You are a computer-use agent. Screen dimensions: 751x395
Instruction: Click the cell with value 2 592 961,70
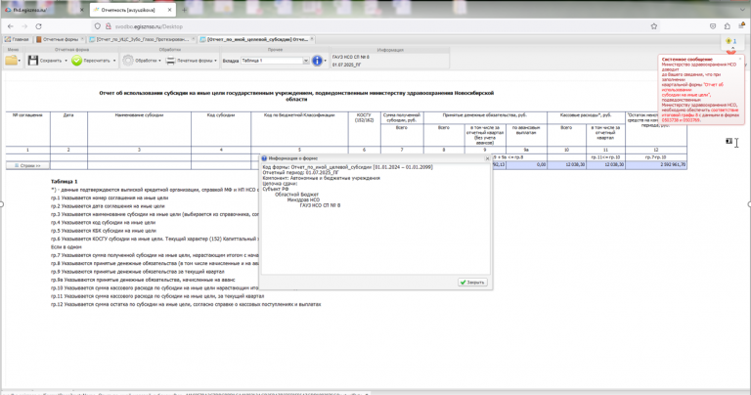(x=656, y=164)
